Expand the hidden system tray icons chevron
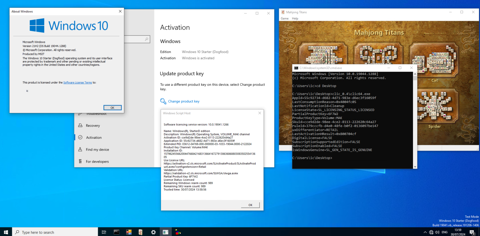 425,232
